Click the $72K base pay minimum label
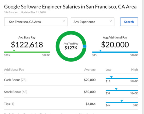144x114 pixels. [7, 55]
